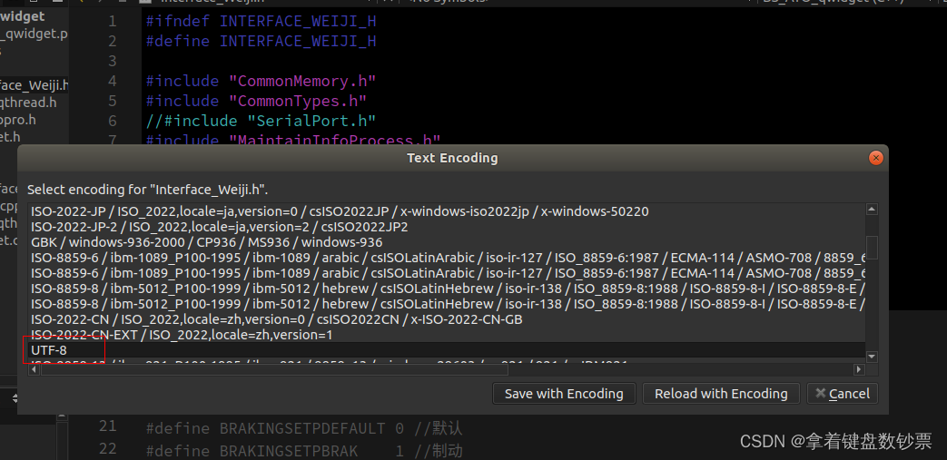Open the opro.h file in project tree
This screenshot has width=947, height=460.
tap(18, 120)
